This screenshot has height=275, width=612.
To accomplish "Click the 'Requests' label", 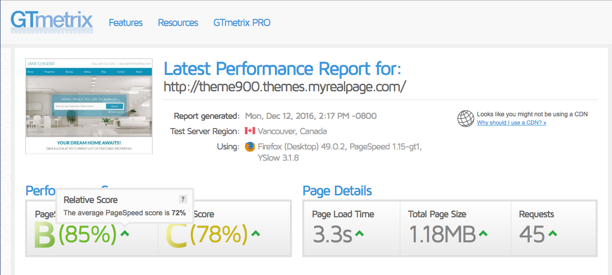I will tap(536, 214).
